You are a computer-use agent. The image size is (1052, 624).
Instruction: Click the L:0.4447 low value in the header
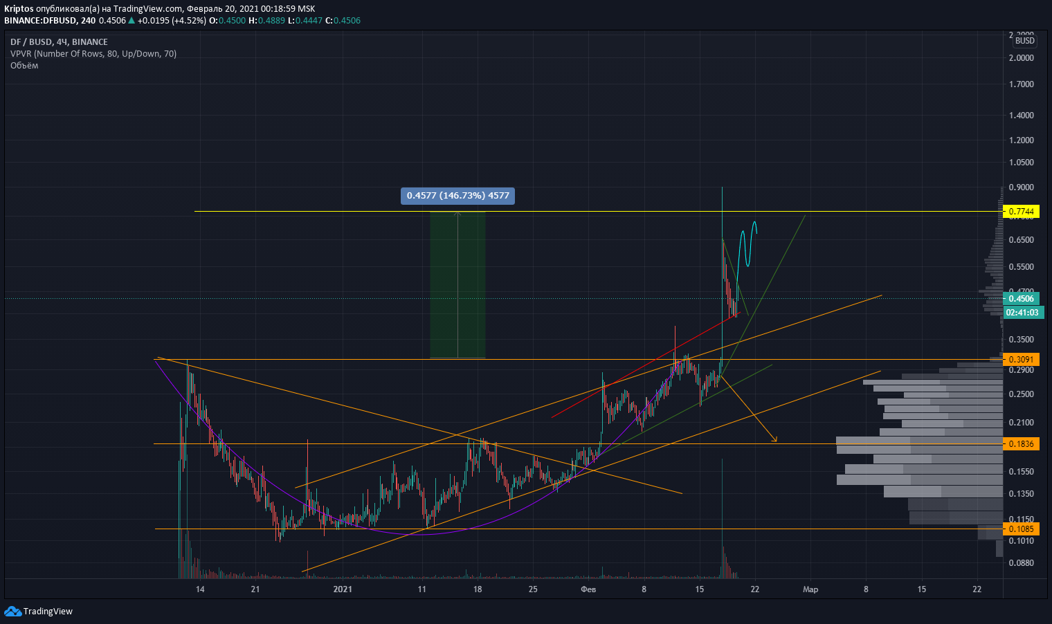(305, 20)
